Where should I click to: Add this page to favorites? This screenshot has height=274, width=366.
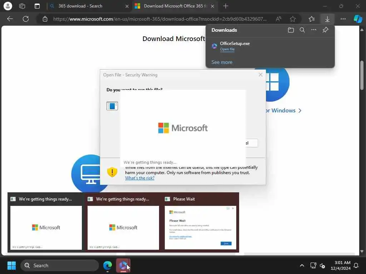(x=293, y=19)
